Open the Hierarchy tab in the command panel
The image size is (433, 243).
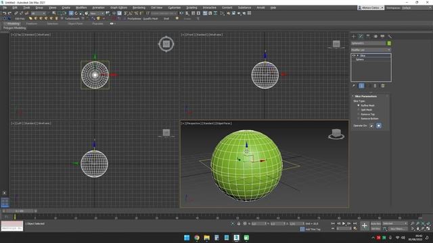(368, 36)
